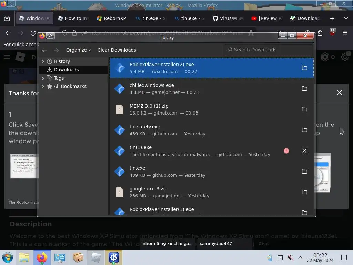This screenshot has height=265, width=353.
Task: Show google.exe-3.zip in folder
Action: [304, 192]
